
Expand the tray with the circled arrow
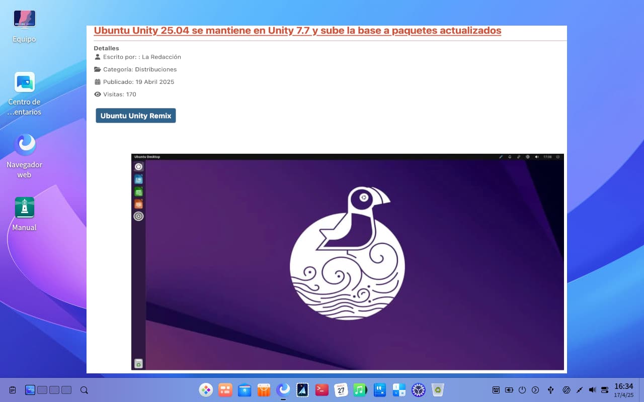535,390
